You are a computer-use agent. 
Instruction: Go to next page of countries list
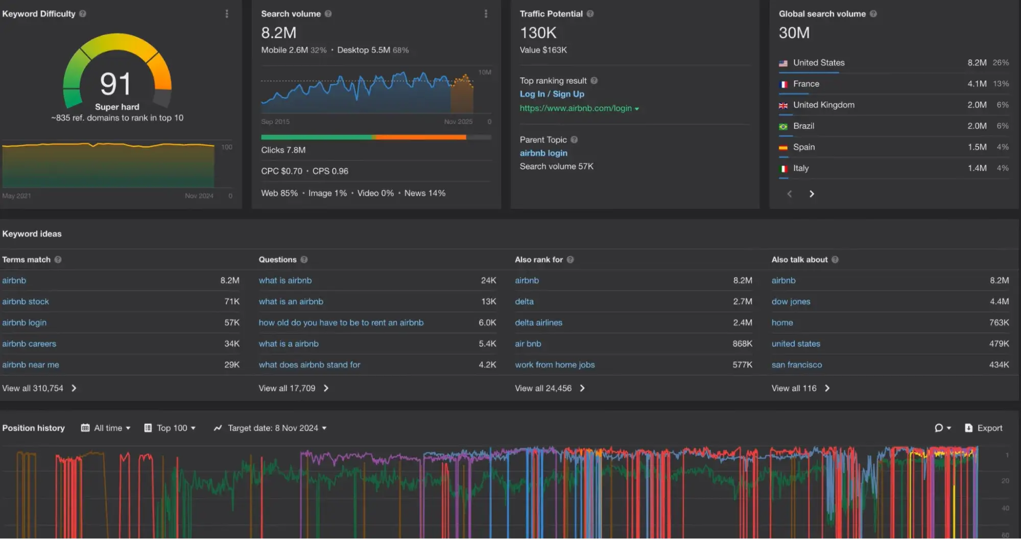pos(812,194)
